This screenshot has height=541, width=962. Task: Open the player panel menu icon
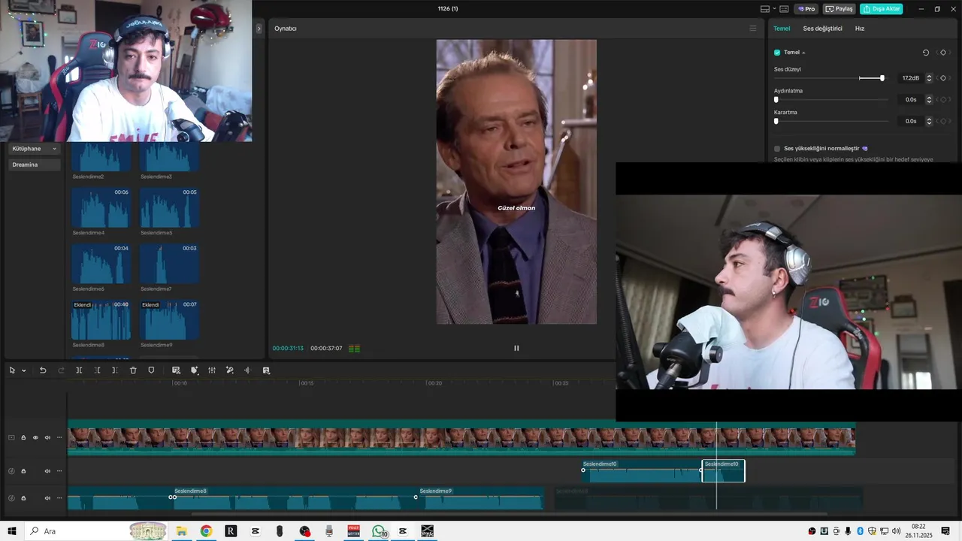(753, 29)
